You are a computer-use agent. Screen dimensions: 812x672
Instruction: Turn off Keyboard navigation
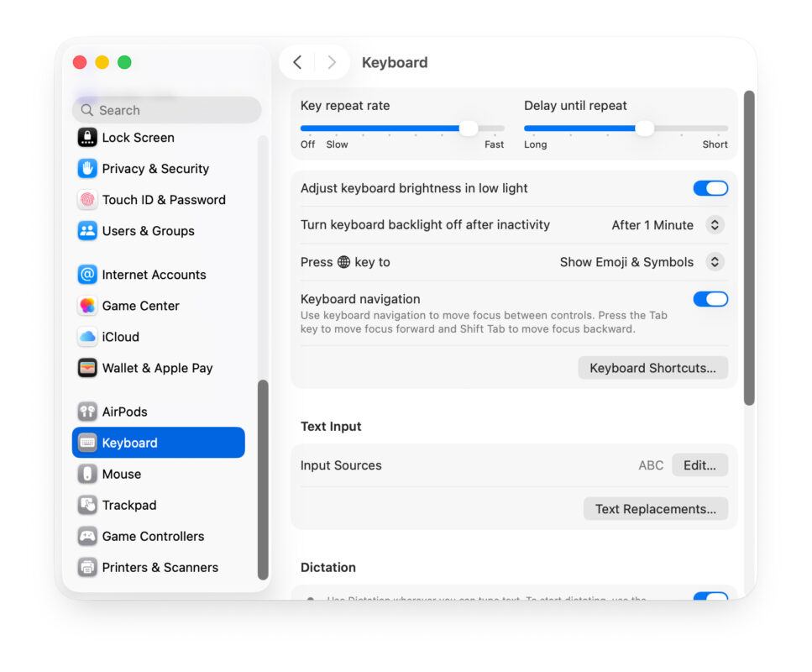tap(710, 298)
